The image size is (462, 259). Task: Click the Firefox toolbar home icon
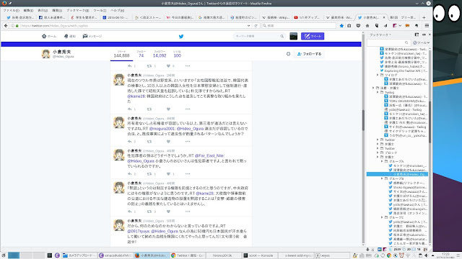367,26
